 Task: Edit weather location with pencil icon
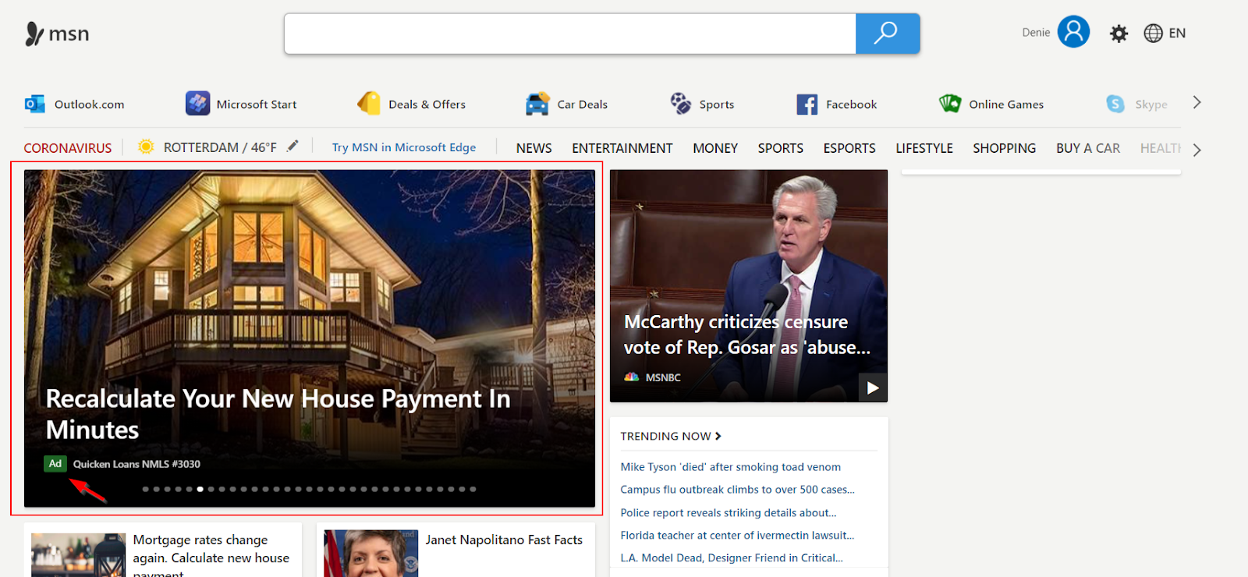pyautogui.click(x=292, y=147)
